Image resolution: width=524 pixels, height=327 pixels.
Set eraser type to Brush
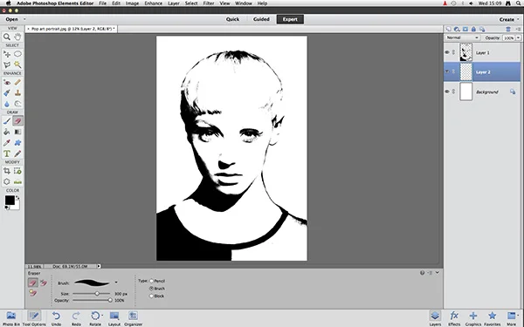tap(151, 289)
